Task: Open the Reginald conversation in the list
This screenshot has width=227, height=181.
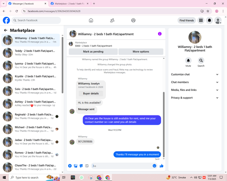Action: point(31,116)
